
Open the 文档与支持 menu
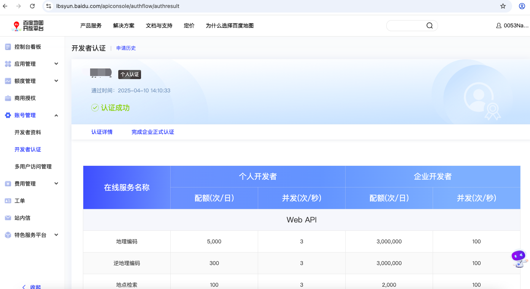pos(159,25)
